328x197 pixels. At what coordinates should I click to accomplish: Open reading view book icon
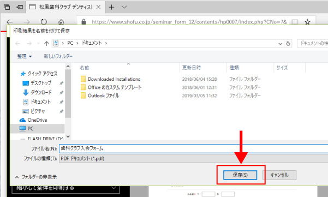pyautogui.click(x=295, y=22)
